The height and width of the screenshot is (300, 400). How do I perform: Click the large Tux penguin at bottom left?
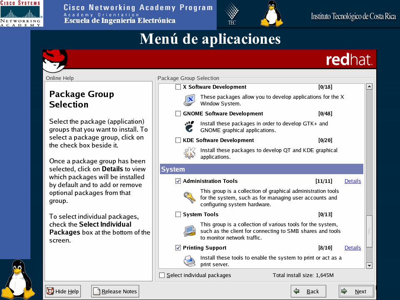(17, 279)
